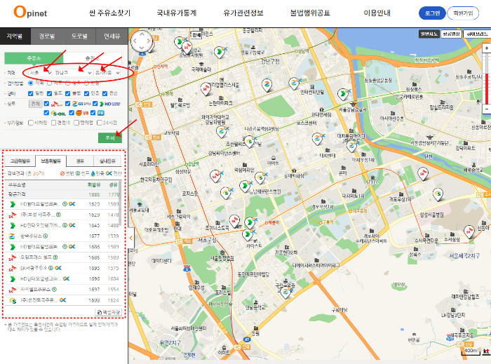Click the GS marker south of 강남구청
The width and height of the screenshot is (491, 364).
(267, 85)
